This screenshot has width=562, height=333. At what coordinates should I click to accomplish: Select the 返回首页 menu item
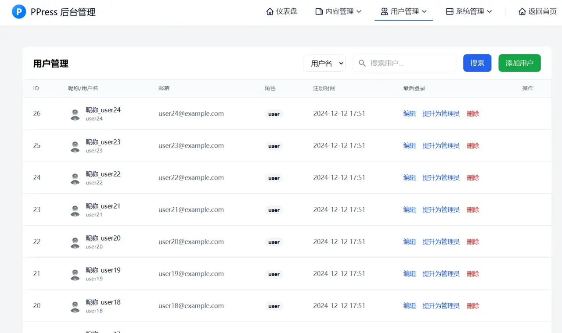point(537,11)
